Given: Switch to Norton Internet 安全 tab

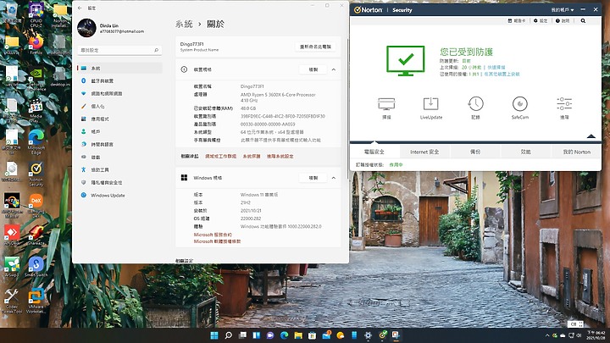Looking at the screenshot, I should (x=424, y=152).
